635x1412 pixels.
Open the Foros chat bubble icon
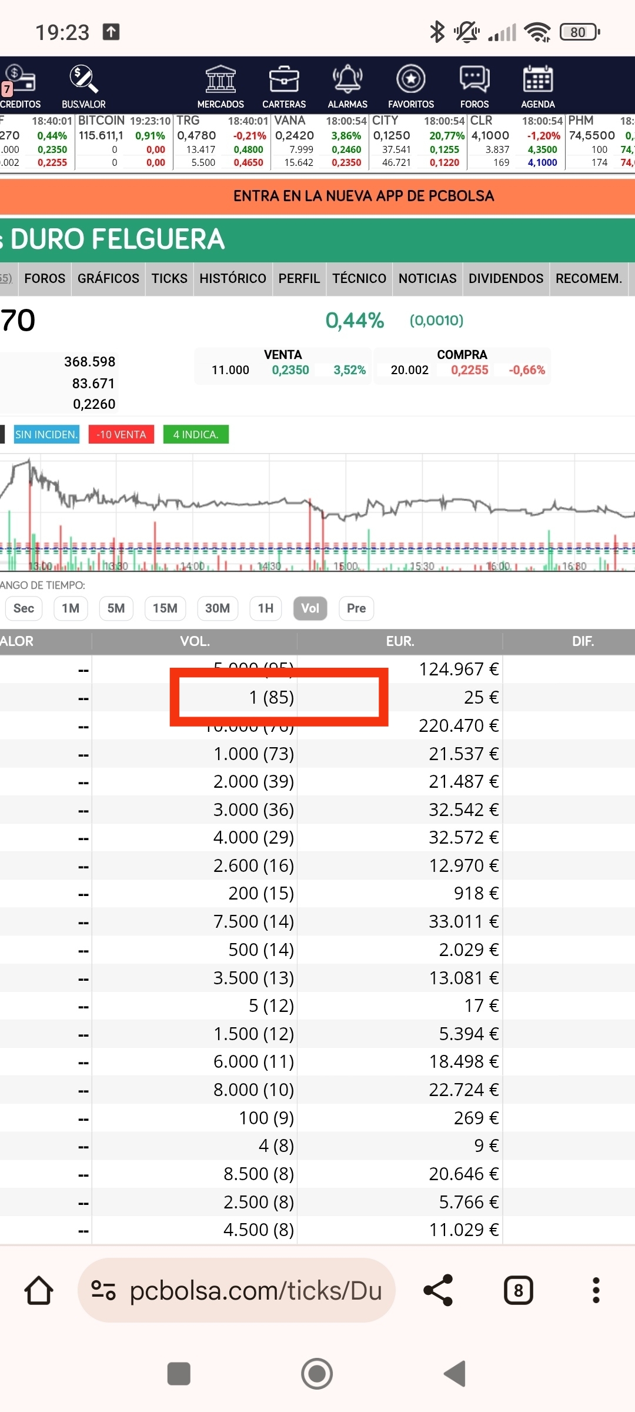click(474, 86)
